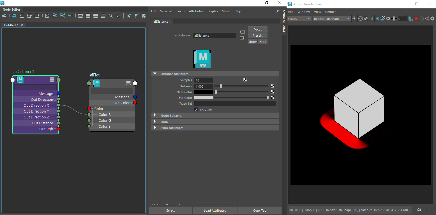The image size is (436, 215).
Task: Click the rearrange graph layout icon
Action: pos(70,16)
